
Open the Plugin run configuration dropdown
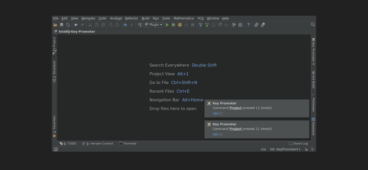(154, 25)
